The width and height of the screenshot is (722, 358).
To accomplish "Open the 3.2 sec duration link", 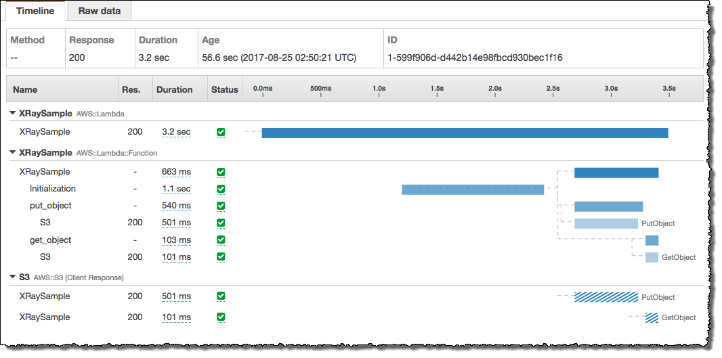I will (x=176, y=132).
